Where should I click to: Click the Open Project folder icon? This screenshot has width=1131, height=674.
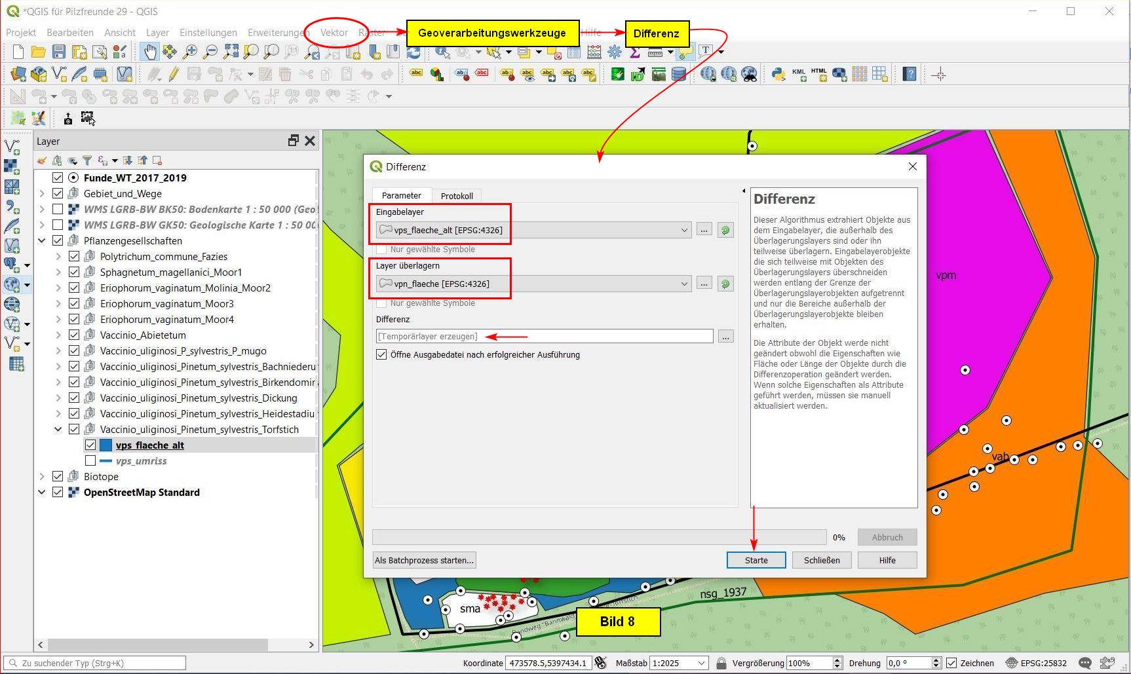(x=39, y=52)
